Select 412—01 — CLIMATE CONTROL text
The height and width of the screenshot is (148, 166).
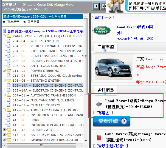click(x=37, y=105)
